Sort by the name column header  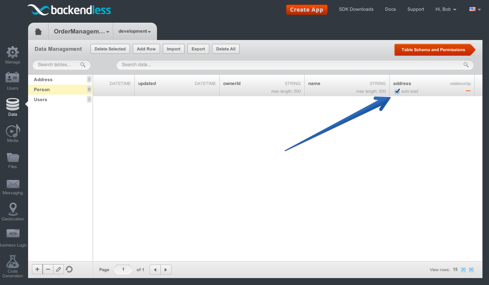(347, 85)
